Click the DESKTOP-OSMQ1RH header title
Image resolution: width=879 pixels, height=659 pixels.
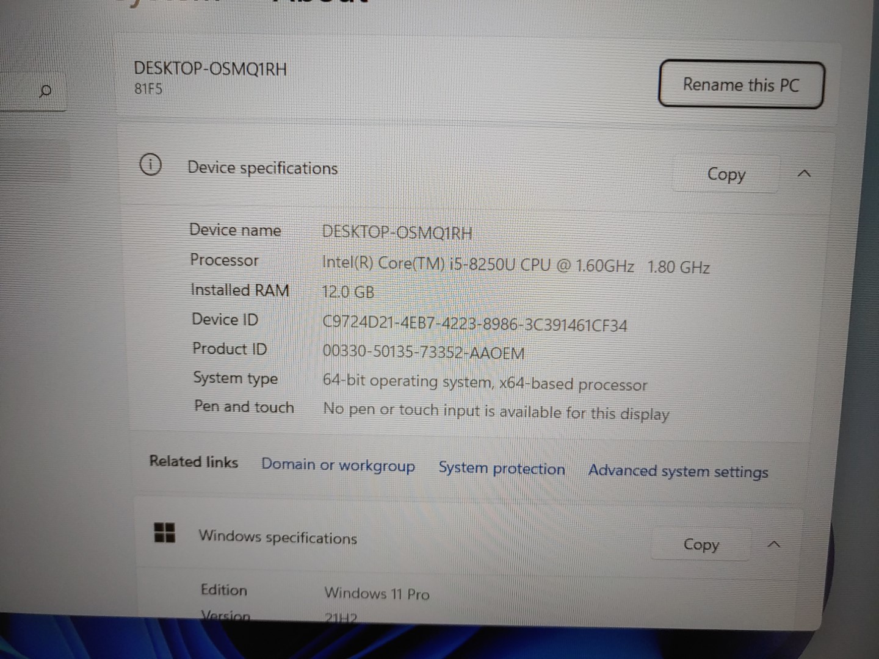(210, 68)
